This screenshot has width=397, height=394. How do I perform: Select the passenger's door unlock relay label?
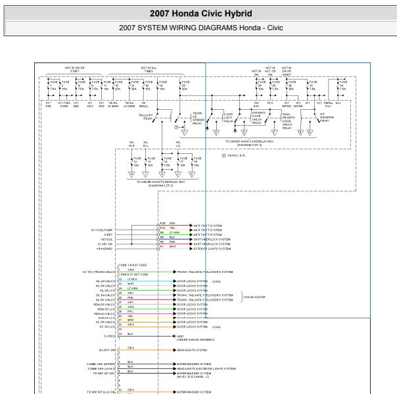click(289, 121)
